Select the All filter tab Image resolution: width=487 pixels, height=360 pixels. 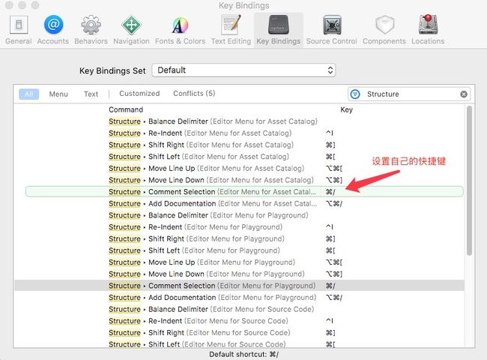pyautogui.click(x=29, y=94)
